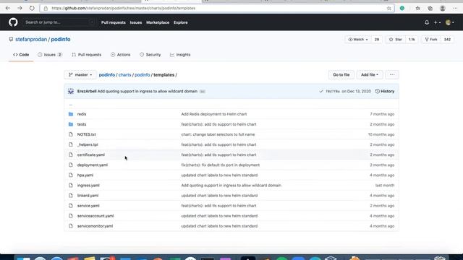The width and height of the screenshot is (463, 260).
Task: Open browser collections icon
Action: coord(430,8)
